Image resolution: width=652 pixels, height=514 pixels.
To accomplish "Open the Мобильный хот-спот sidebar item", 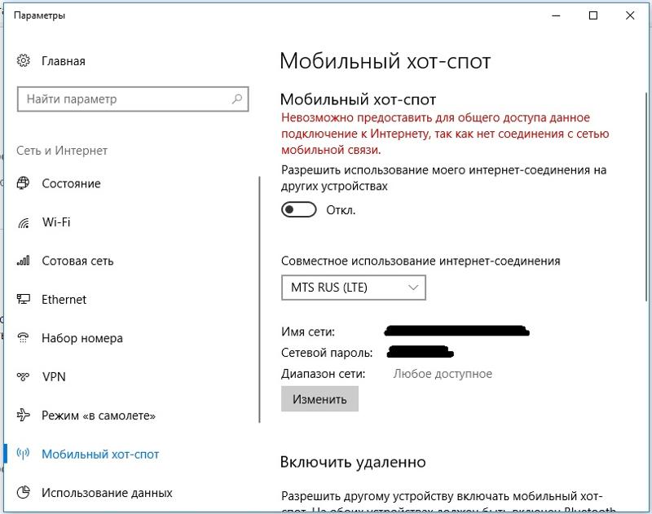I will [x=100, y=455].
